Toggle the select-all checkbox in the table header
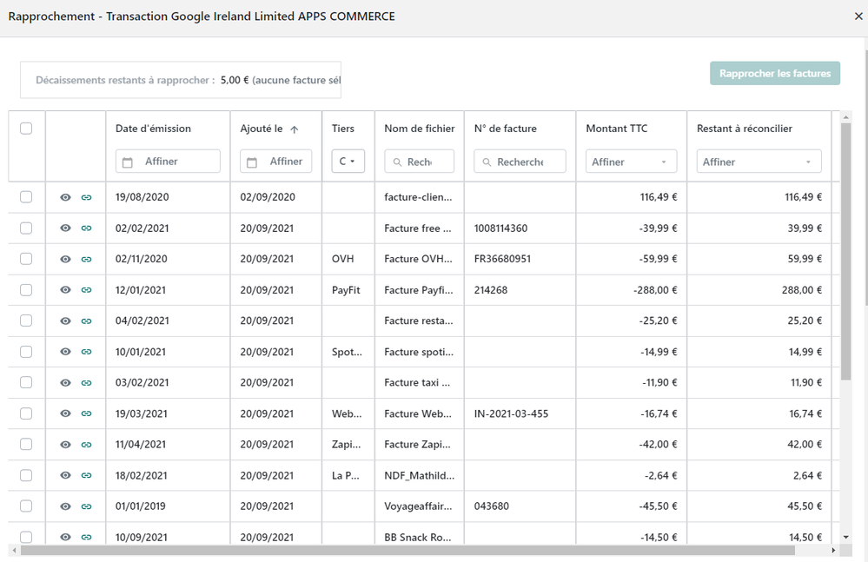This screenshot has width=868, height=562. (26, 129)
